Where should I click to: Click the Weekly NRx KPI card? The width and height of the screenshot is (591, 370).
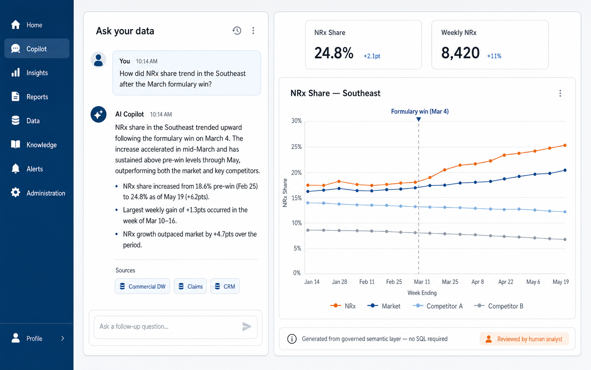click(490, 44)
